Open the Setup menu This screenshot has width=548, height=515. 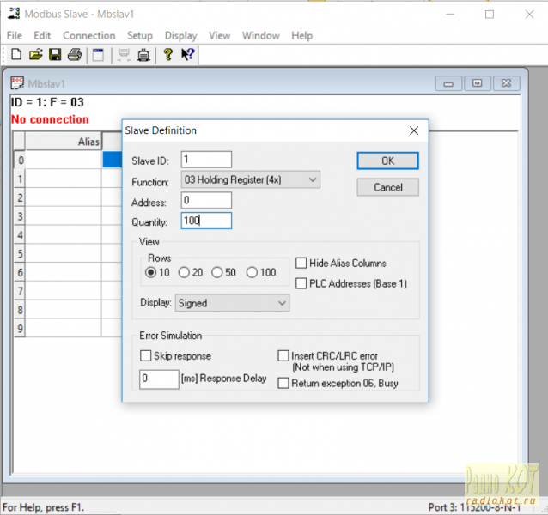point(140,35)
